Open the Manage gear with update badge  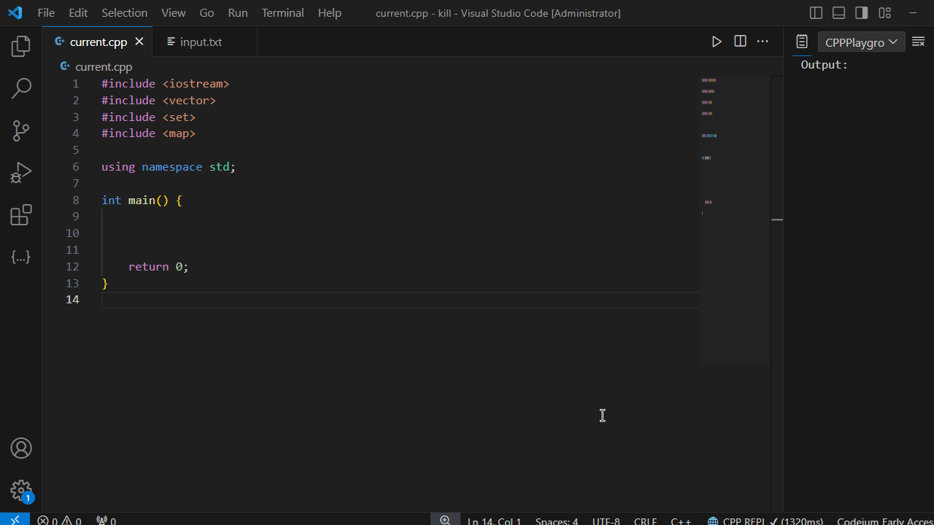click(21, 491)
